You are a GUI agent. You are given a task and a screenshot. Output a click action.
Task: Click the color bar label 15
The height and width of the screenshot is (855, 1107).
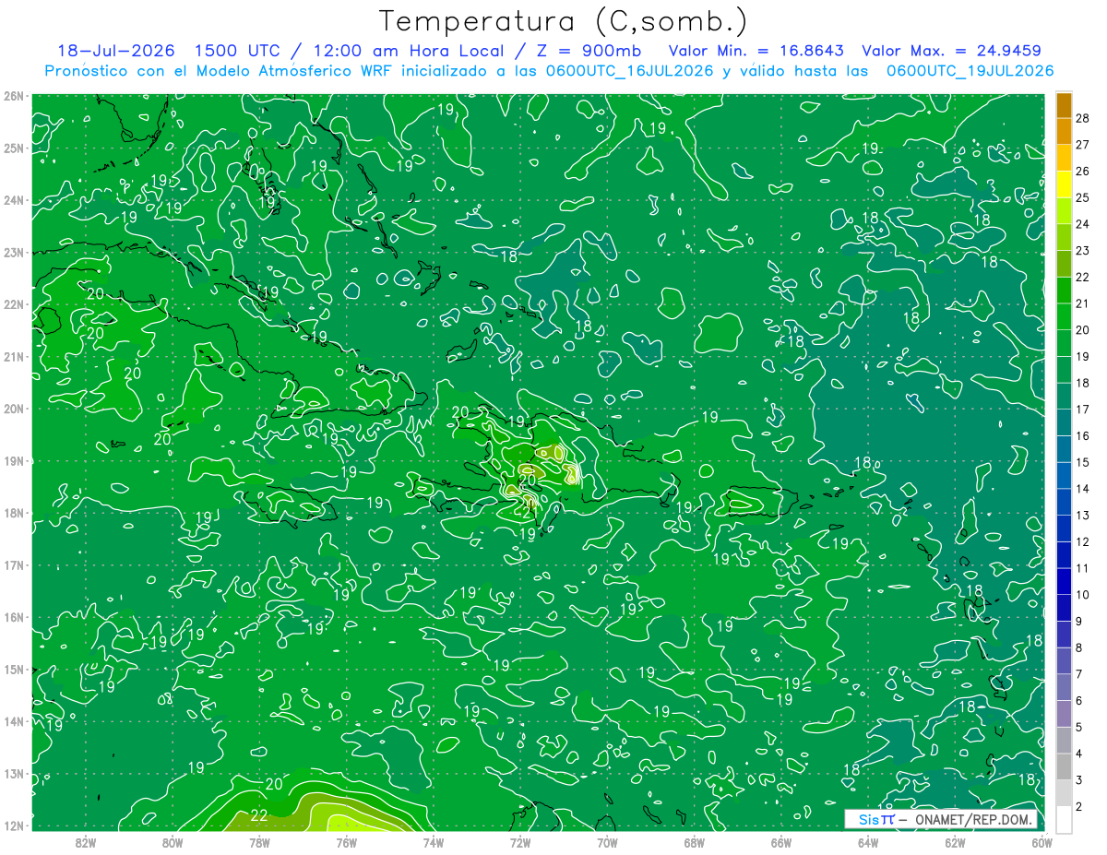(1082, 462)
